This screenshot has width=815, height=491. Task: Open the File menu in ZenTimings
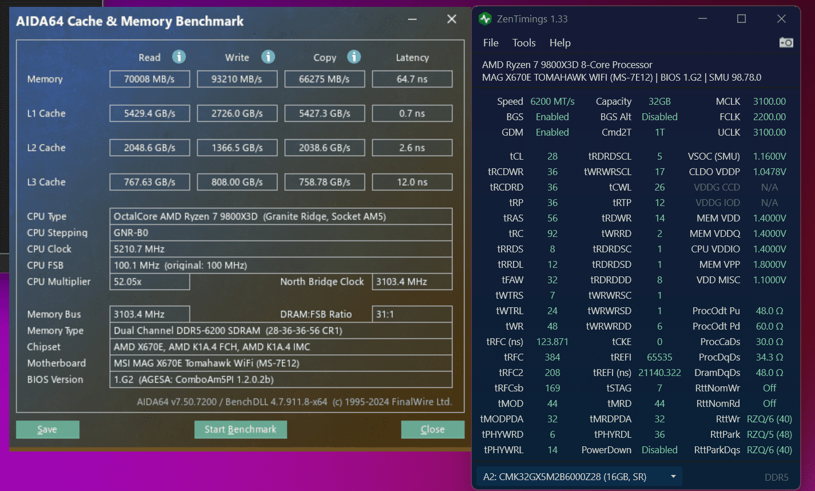(x=491, y=43)
